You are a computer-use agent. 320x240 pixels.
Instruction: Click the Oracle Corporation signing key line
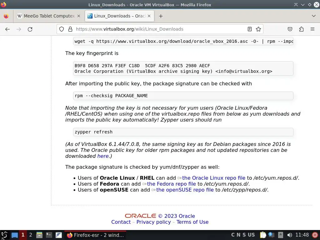(173, 72)
